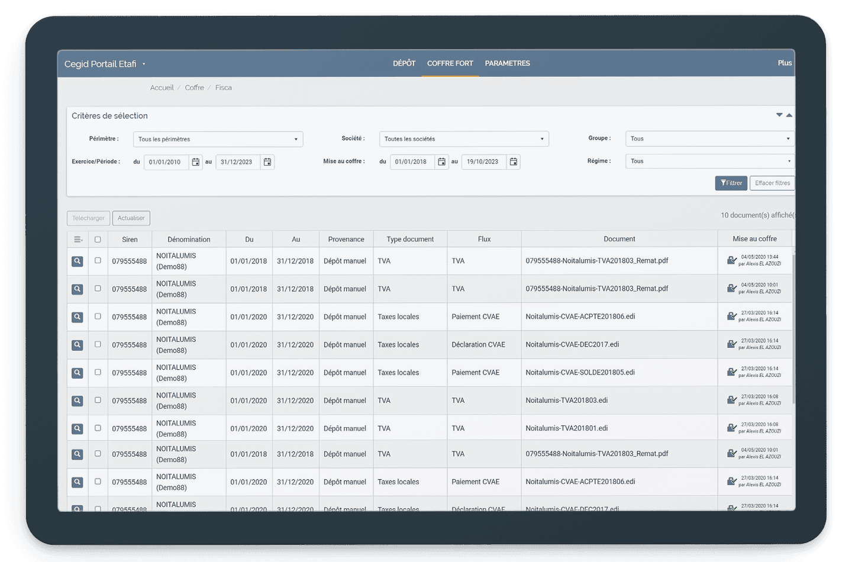The height and width of the screenshot is (562, 852).
Task: Click the Accueil breadcrumb link
Action: tap(162, 88)
